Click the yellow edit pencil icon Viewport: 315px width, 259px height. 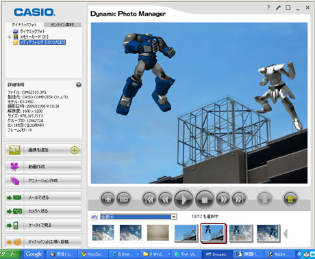click(x=290, y=199)
